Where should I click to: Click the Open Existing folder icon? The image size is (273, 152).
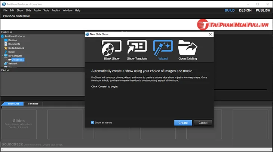pyautogui.click(x=187, y=48)
